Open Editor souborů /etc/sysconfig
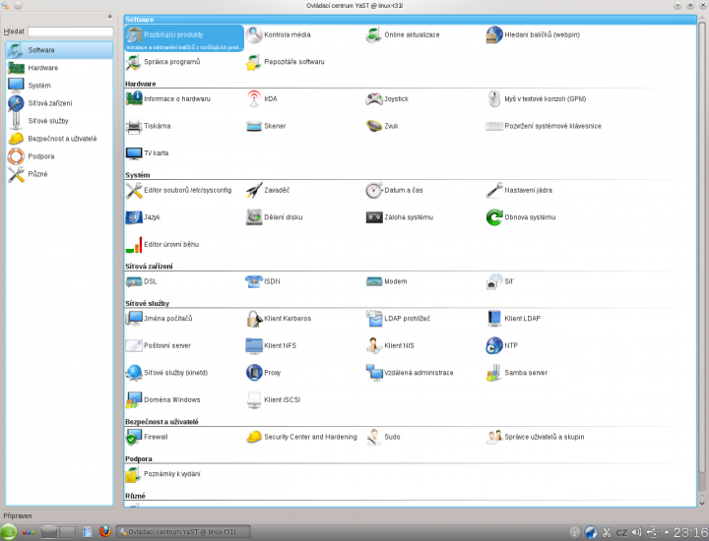 (x=178, y=190)
